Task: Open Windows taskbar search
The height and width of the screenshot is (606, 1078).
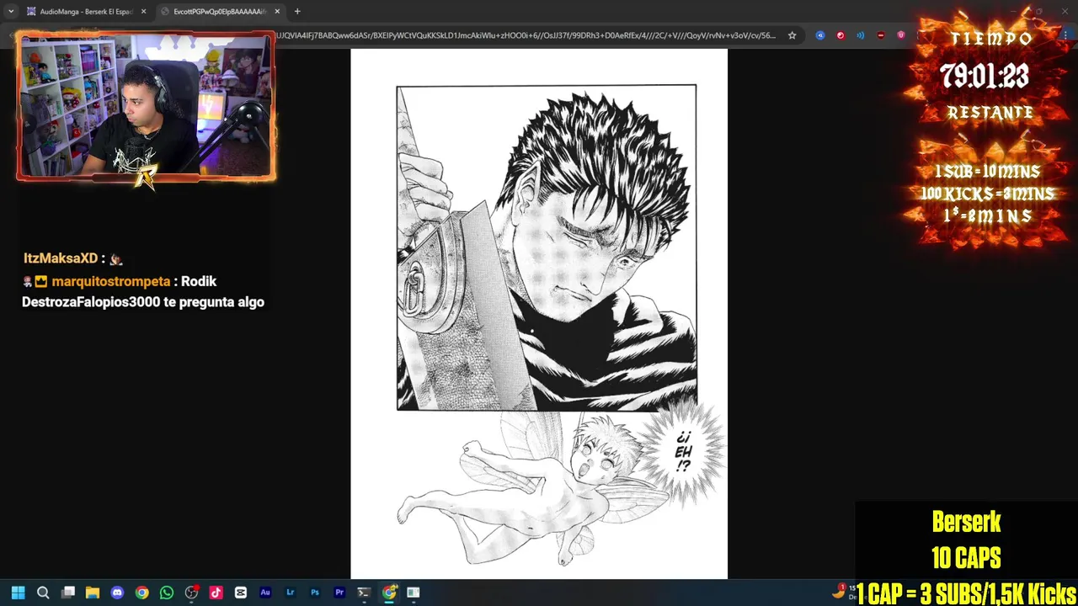Action: pos(43,593)
